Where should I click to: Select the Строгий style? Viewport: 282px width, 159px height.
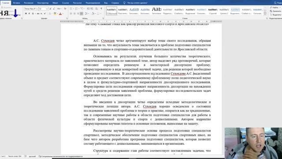213,11
